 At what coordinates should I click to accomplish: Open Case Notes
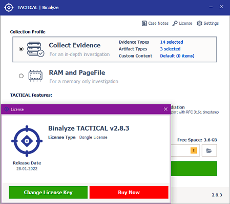(x=155, y=23)
